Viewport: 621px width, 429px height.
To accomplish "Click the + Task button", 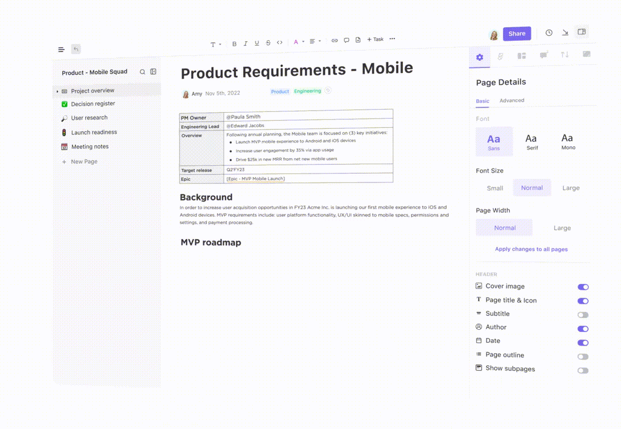I will click(375, 39).
